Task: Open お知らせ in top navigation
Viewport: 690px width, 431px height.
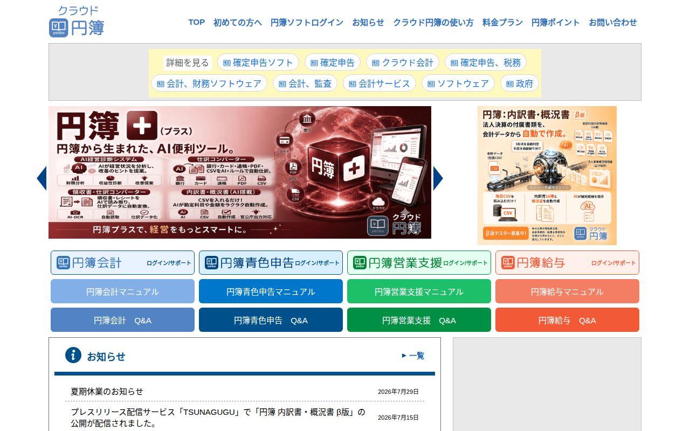Action: click(368, 22)
